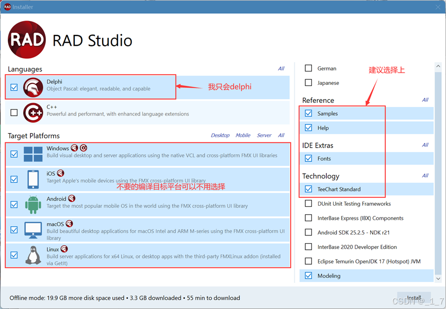
Task: Select All in IDE Extras section
Action: coord(425,145)
